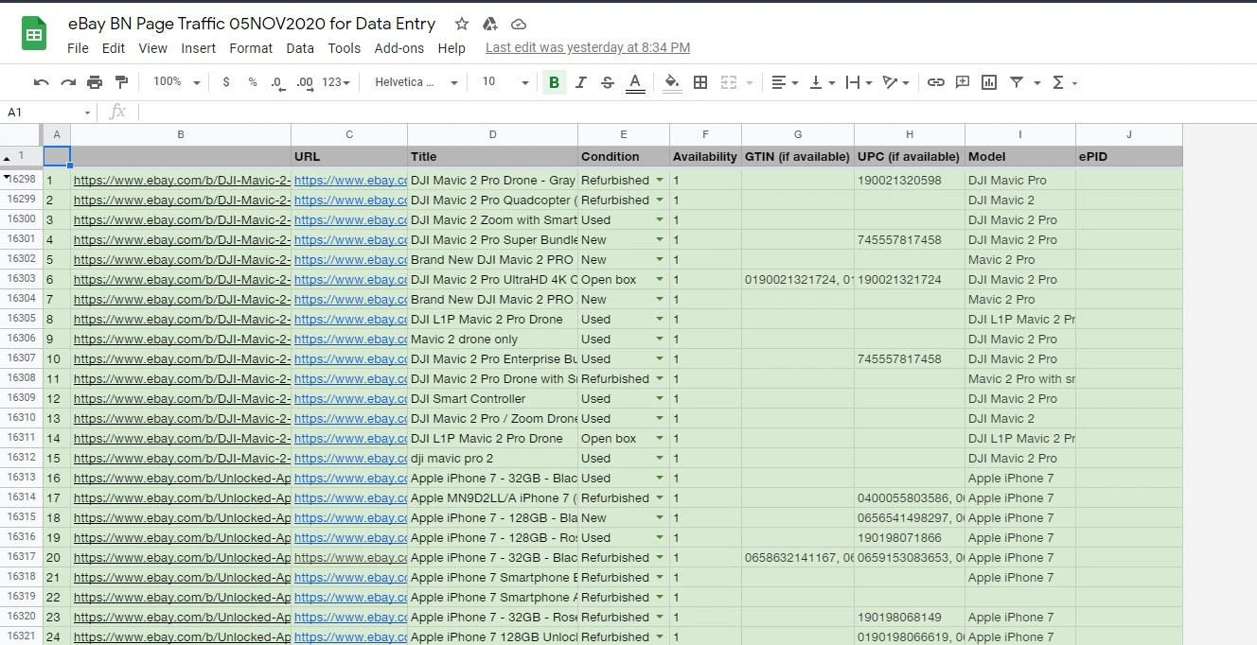Undo the last action

pyautogui.click(x=42, y=82)
